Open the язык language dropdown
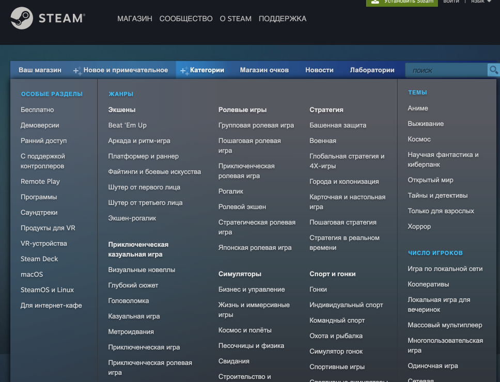This screenshot has width=500, height=382. tap(481, 2)
